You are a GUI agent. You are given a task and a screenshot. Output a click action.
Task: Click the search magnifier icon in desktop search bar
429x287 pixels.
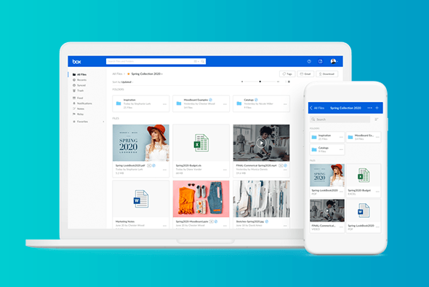[x=203, y=61]
